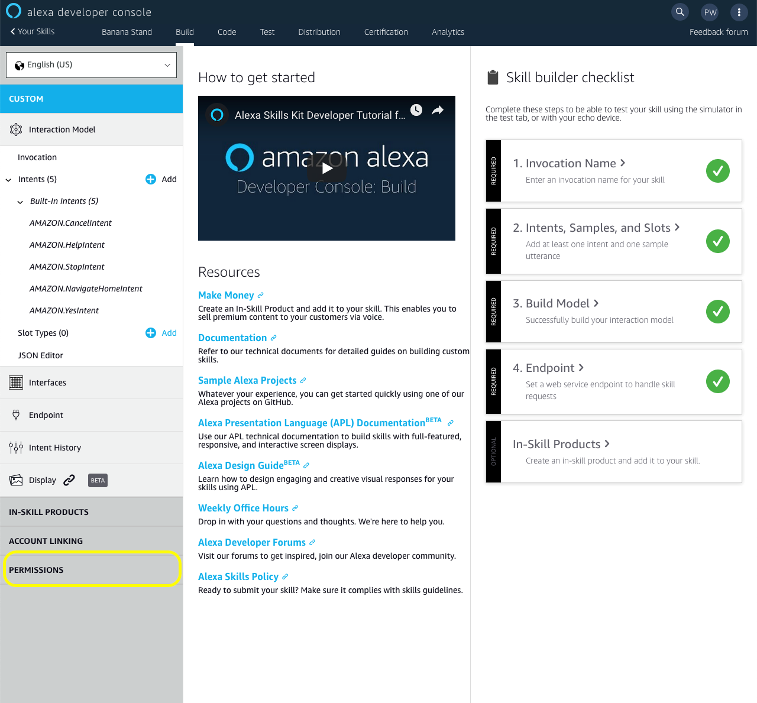Click the plus icon to add an intent

(x=151, y=179)
